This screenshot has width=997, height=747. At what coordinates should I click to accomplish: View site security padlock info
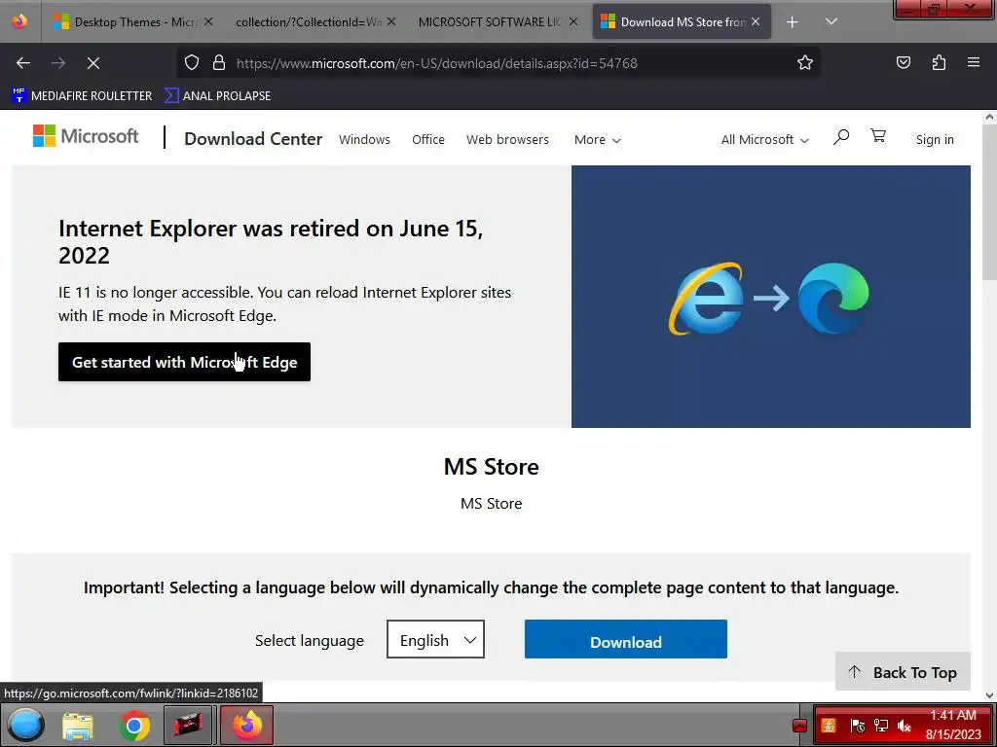pos(219,63)
